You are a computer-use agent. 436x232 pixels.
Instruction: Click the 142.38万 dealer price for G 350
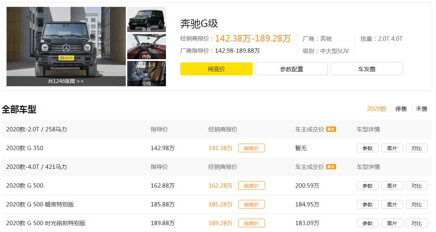coord(221,148)
